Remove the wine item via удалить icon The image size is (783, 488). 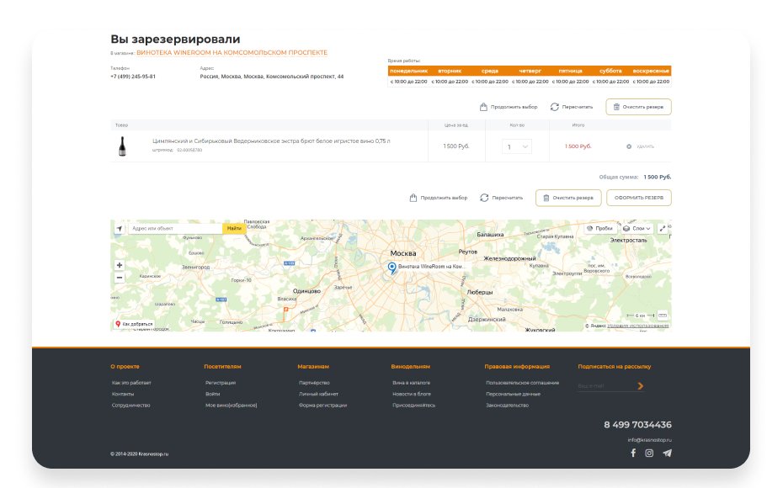click(629, 146)
